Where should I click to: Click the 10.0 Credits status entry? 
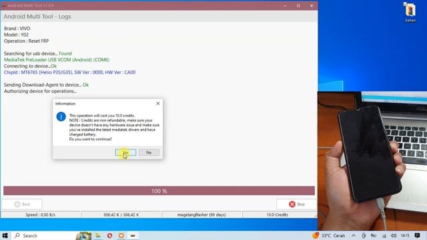click(278, 215)
